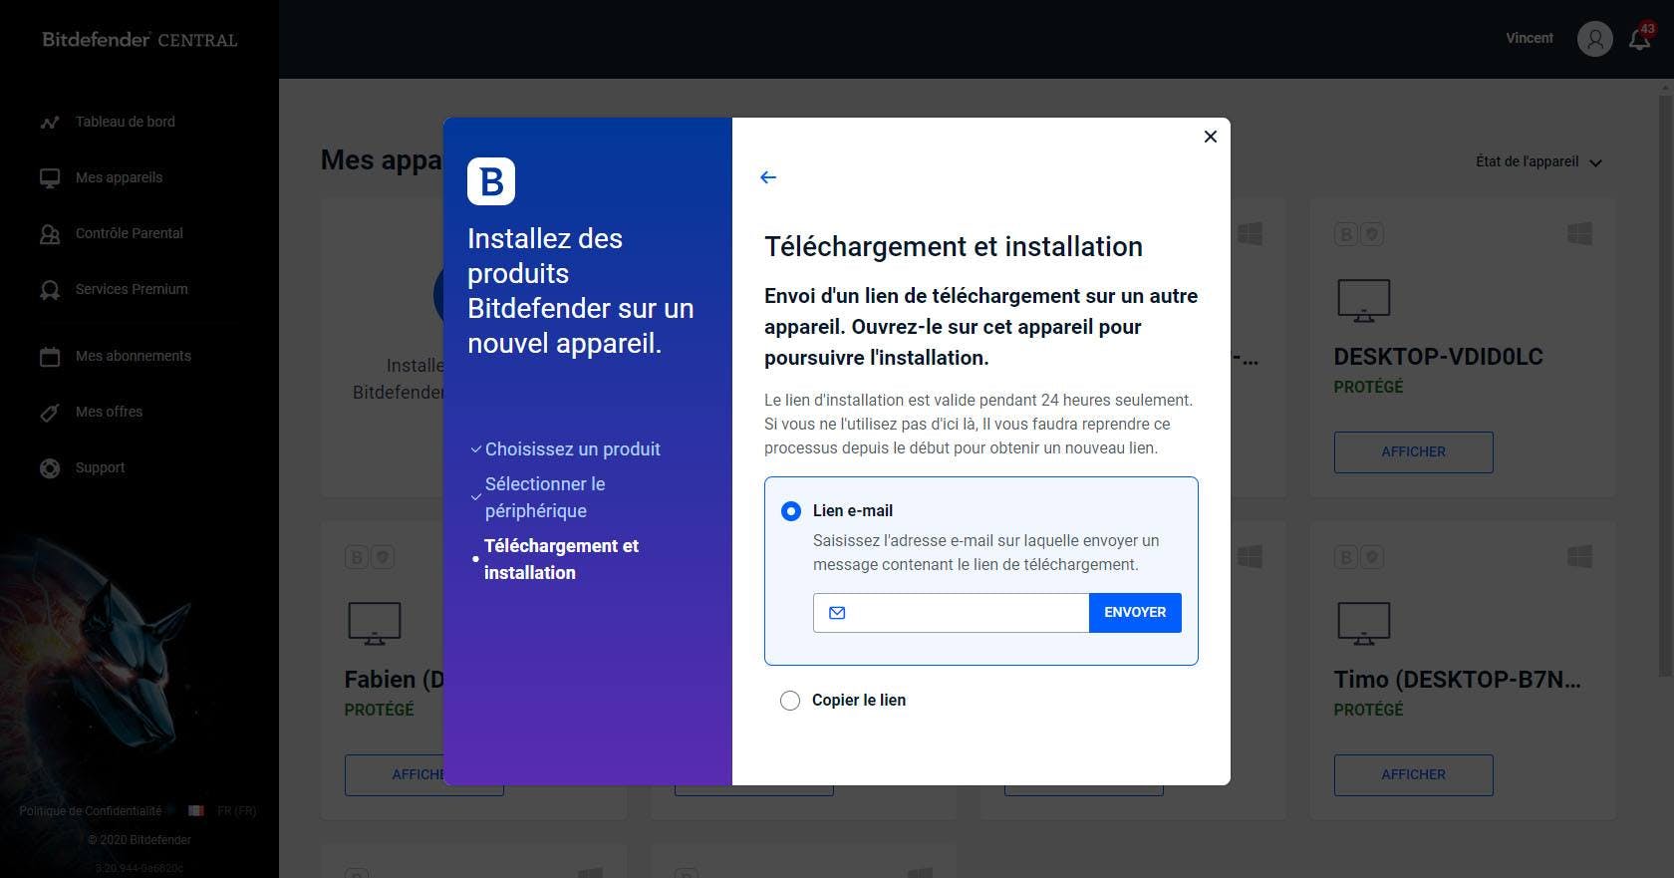1674x878 pixels.
Task: Click the Services Premium headset icon
Action: (50, 290)
